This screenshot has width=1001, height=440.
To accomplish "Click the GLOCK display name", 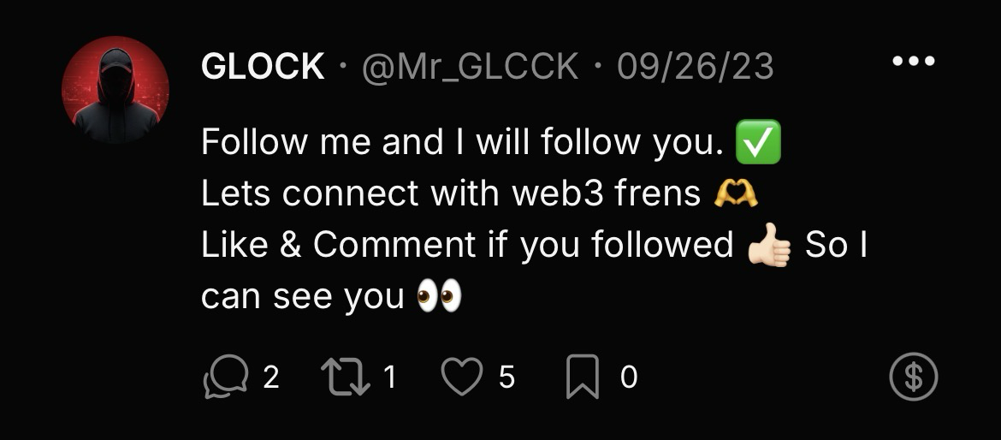I will coord(263,67).
